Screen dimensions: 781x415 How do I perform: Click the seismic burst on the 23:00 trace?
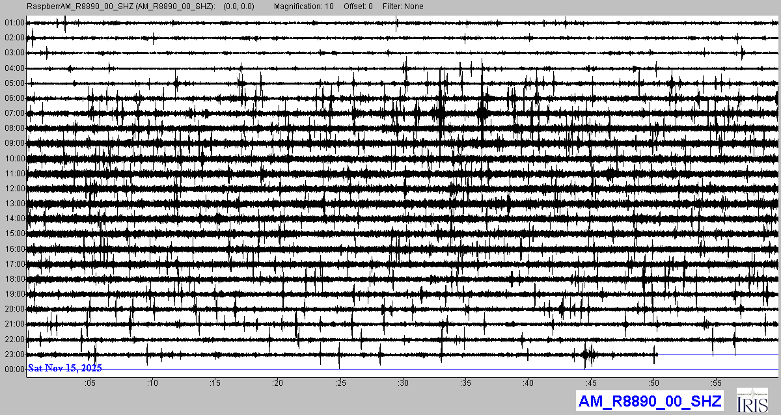589,355
